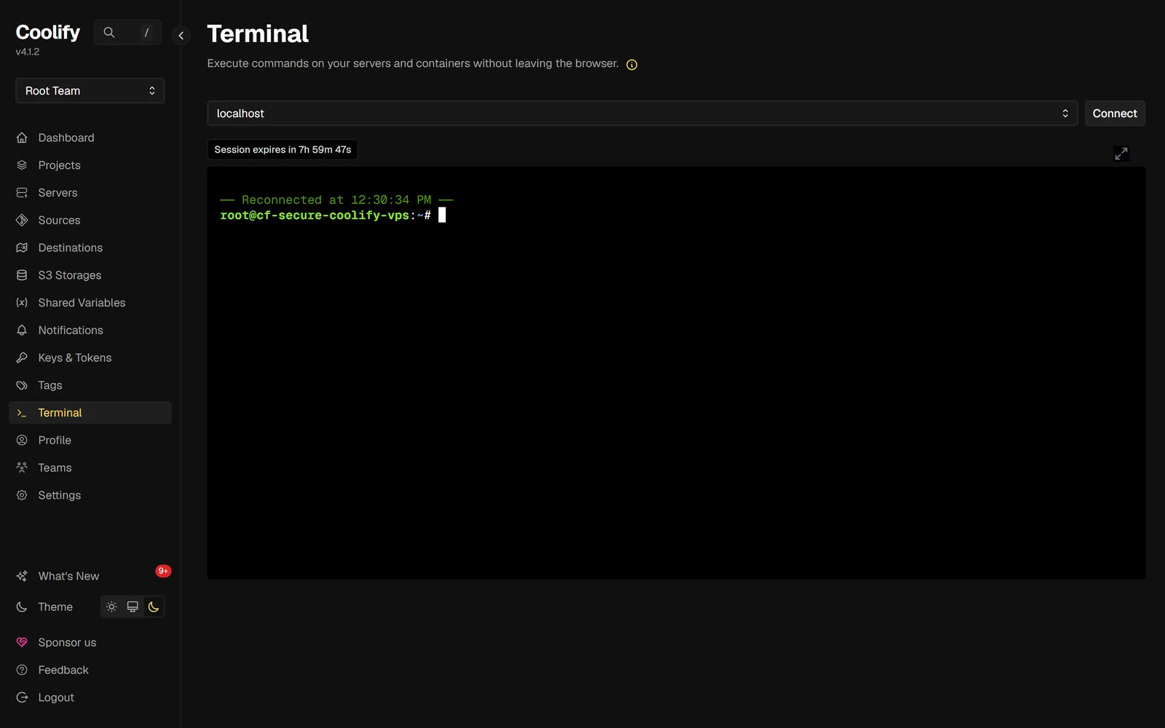This screenshot has height=728, width=1165.
Task: Open the Servers page
Action: pos(90,193)
